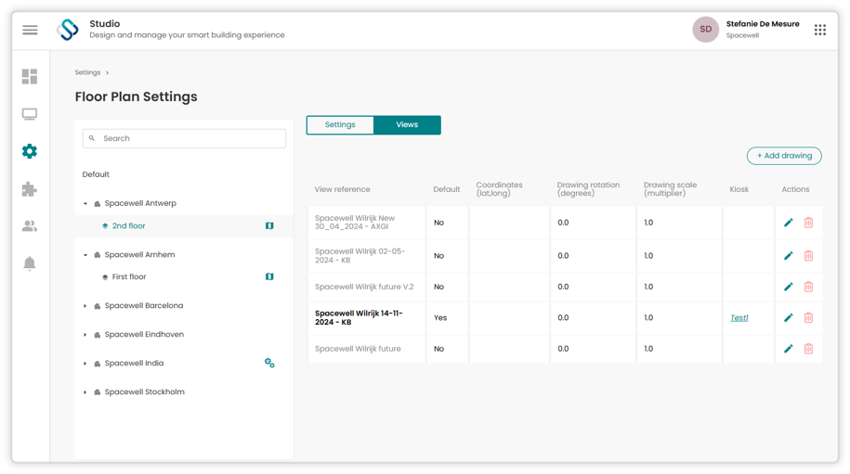Image resolution: width=850 pixels, height=474 pixels.
Task: Delete Spacewell Wilrijk New 30_04_2024 - AXGI view
Action: (x=808, y=223)
